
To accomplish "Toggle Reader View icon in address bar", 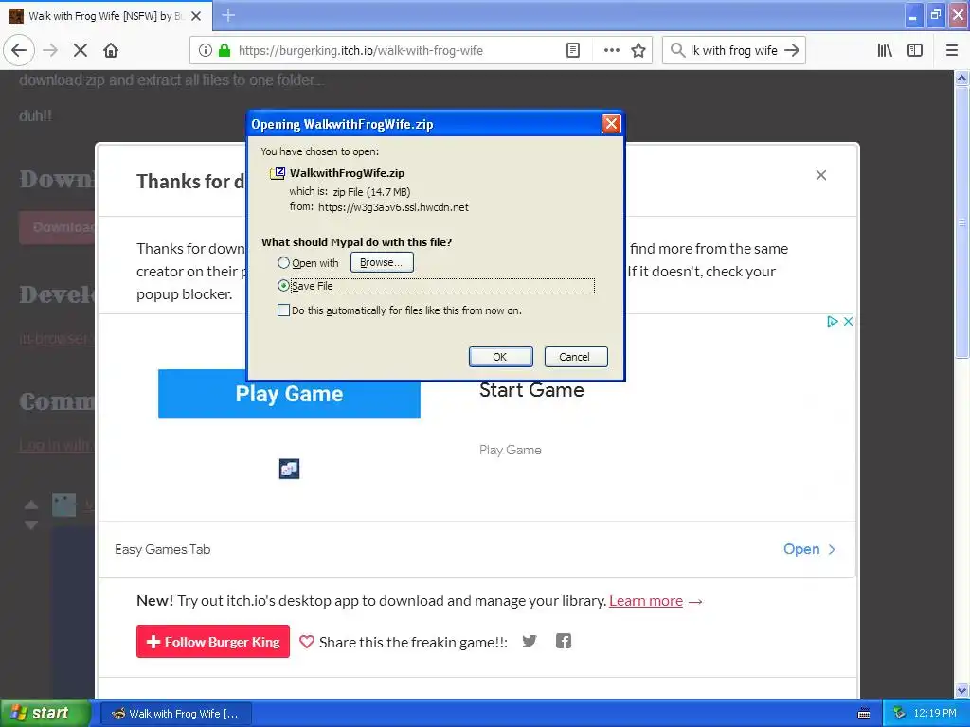I will click(x=573, y=50).
